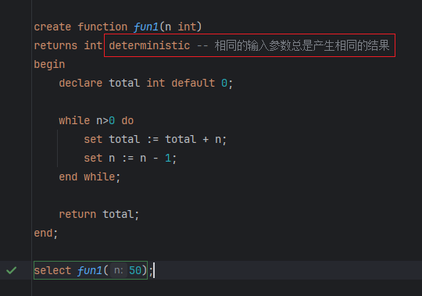The image size is (422, 296).
Task: Click the returns keyword
Action: 55,45
